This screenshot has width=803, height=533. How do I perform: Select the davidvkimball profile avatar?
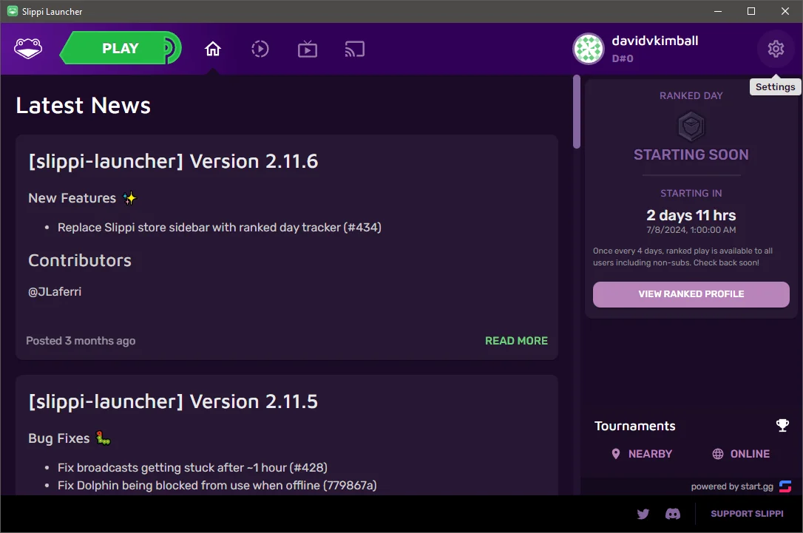(x=588, y=49)
